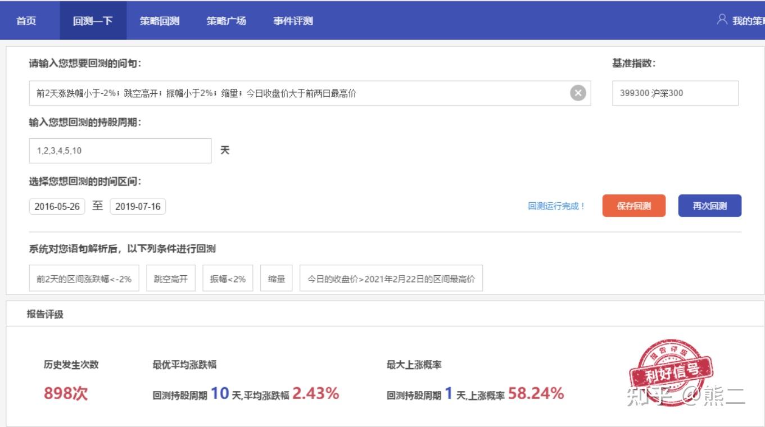This screenshot has height=427, width=765.
Task: Click the holding period input showing 1,2,3,4,5,10
Action: click(120, 151)
